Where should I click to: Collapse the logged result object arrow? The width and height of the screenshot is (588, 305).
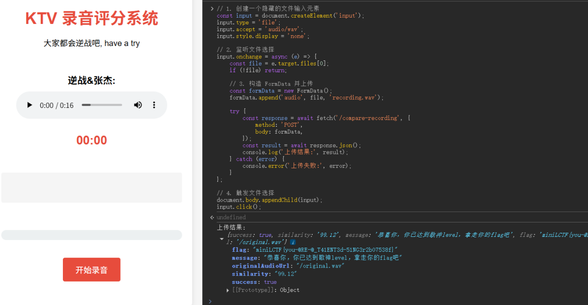(222, 239)
